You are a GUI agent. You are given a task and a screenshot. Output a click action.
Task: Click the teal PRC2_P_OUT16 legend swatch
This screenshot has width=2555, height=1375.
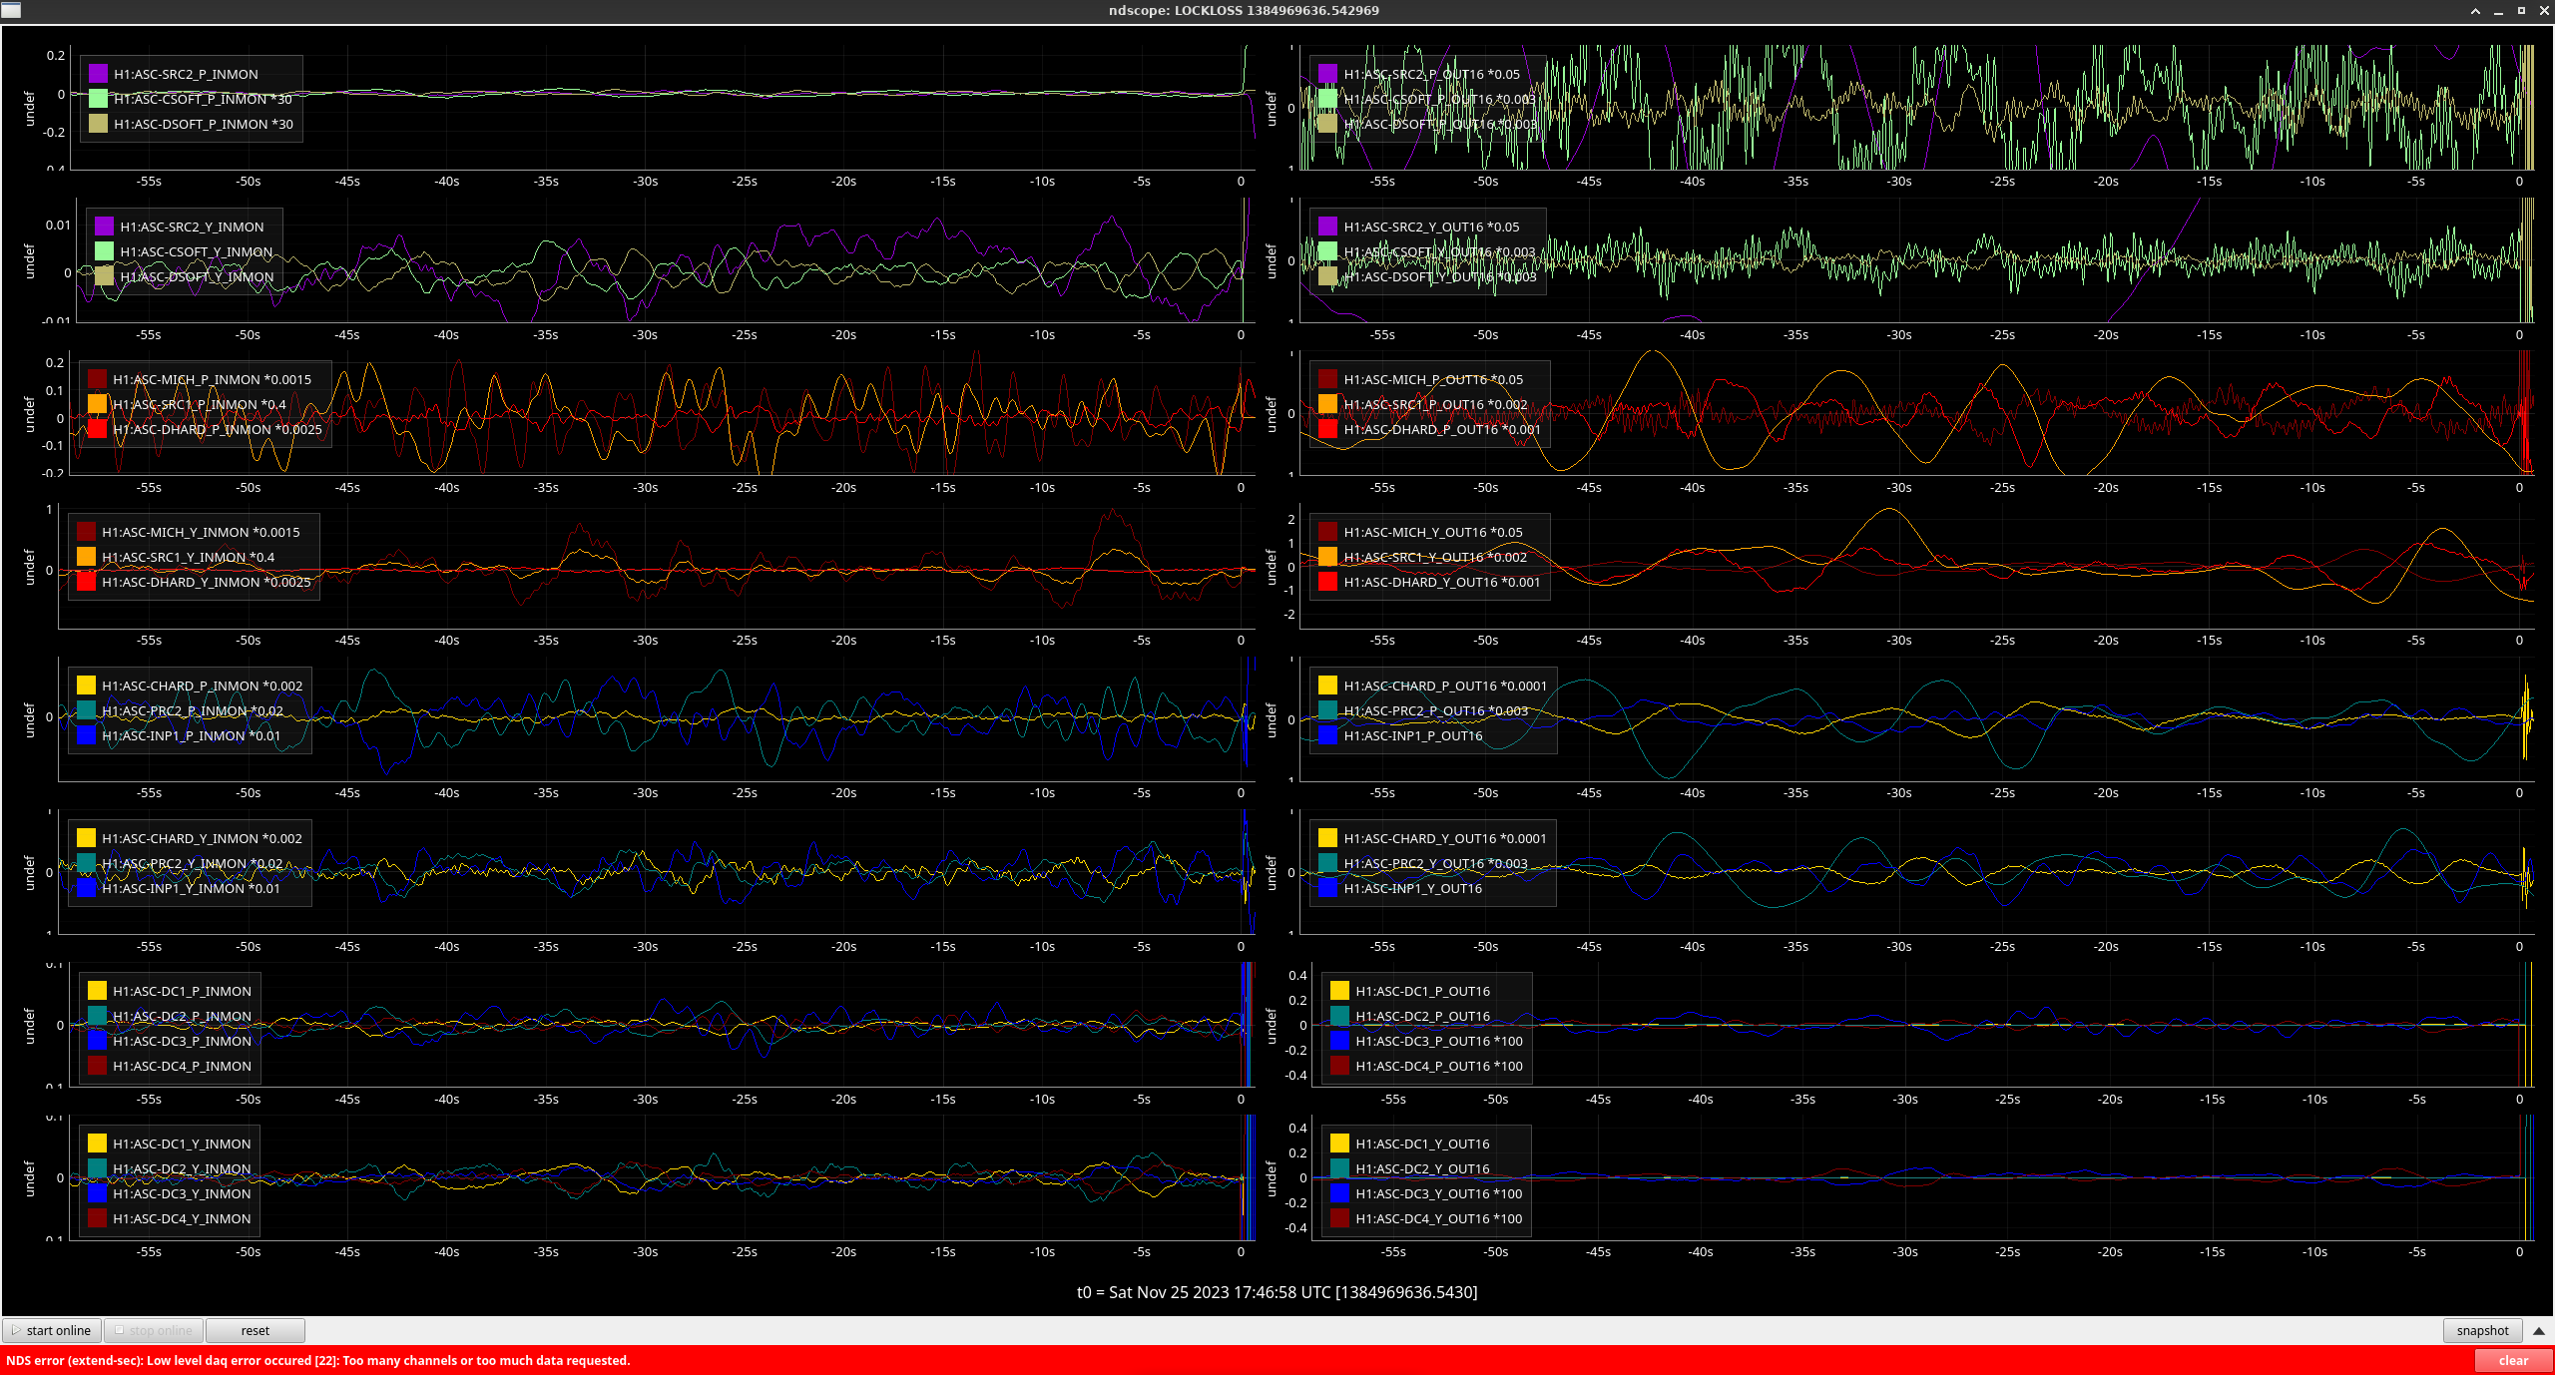point(1327,710)
